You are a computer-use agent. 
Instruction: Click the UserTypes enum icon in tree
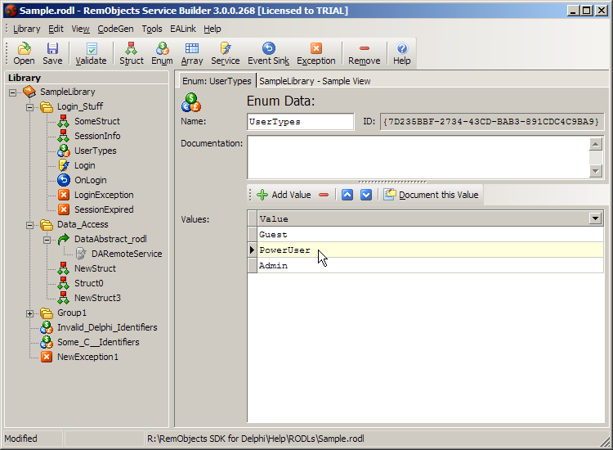pyautogui.click(x=64, y=151)
